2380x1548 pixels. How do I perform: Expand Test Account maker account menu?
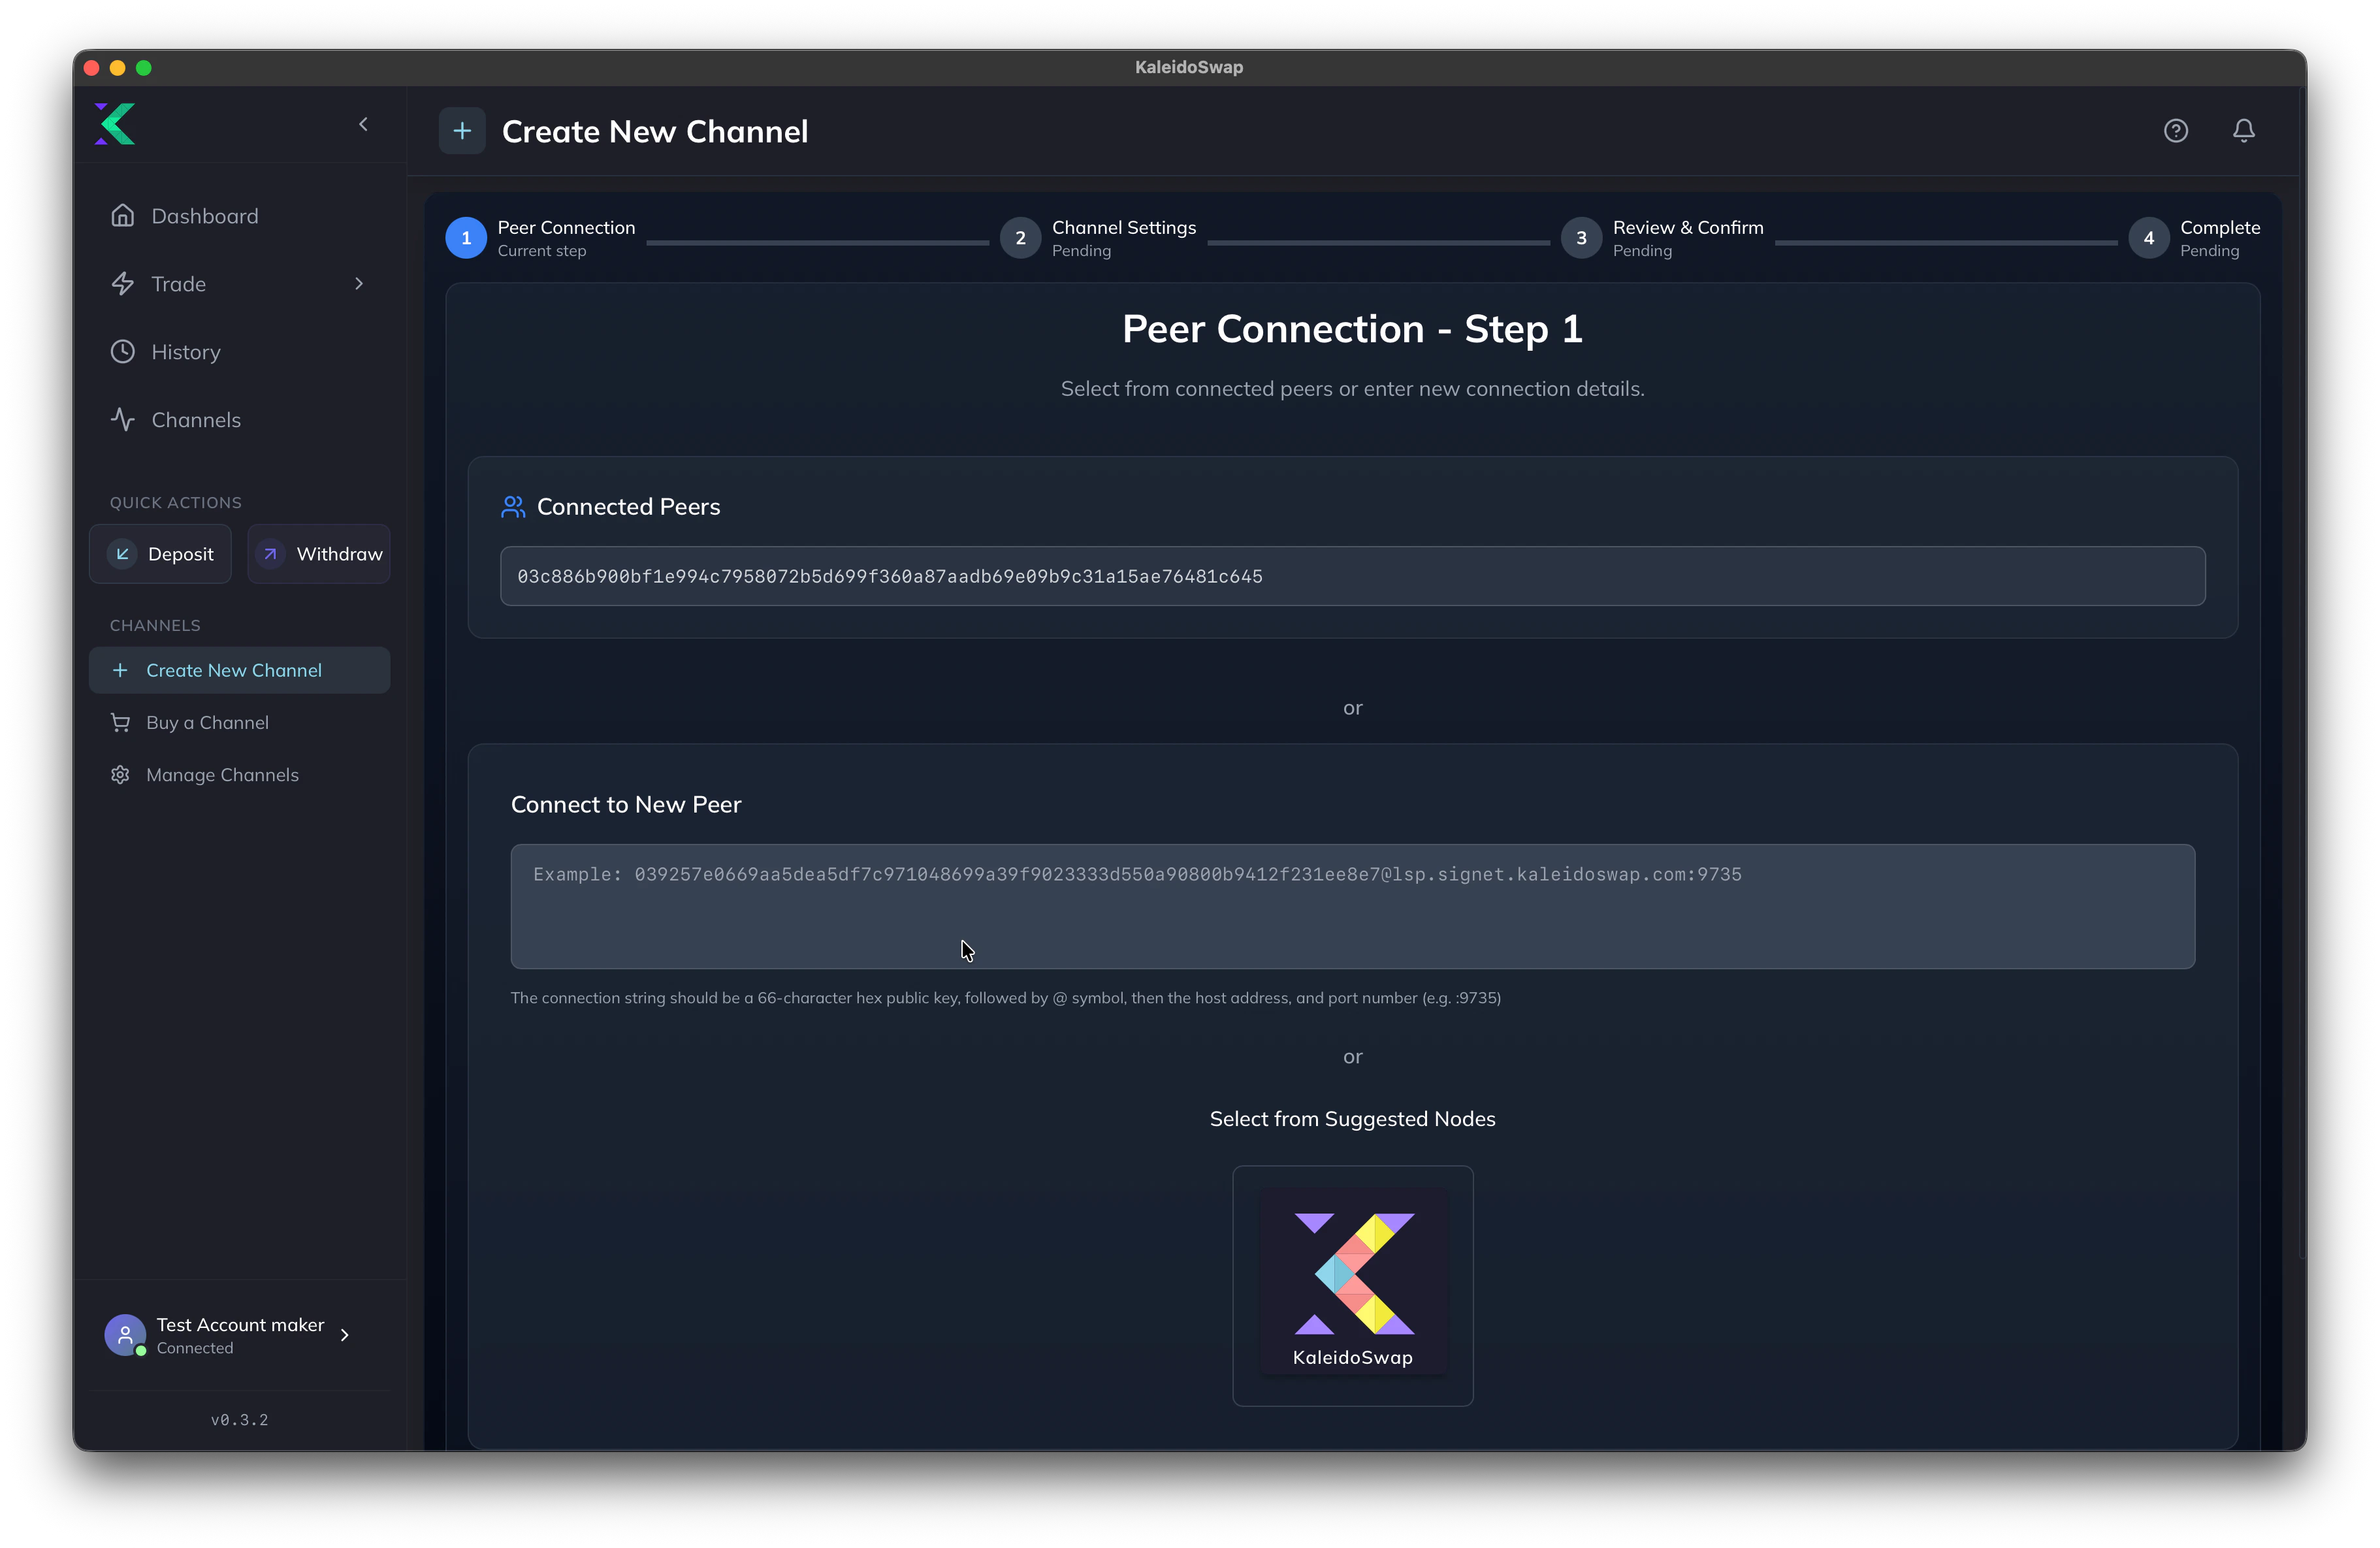(x=344, y=1335)
